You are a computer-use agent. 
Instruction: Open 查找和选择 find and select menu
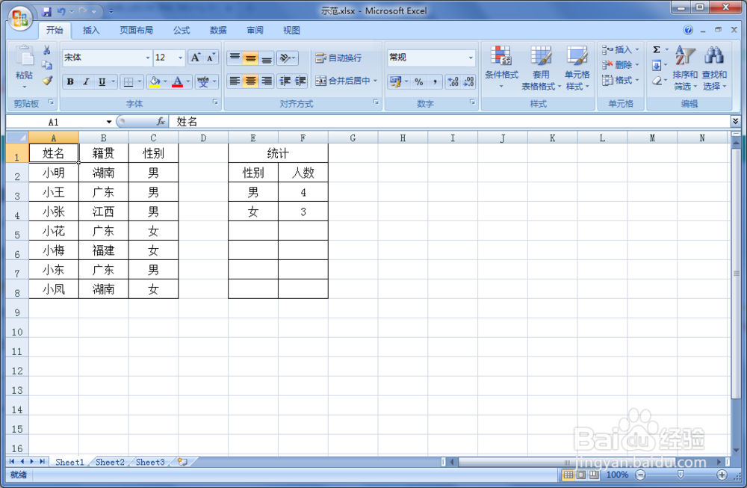click(714, 68)
